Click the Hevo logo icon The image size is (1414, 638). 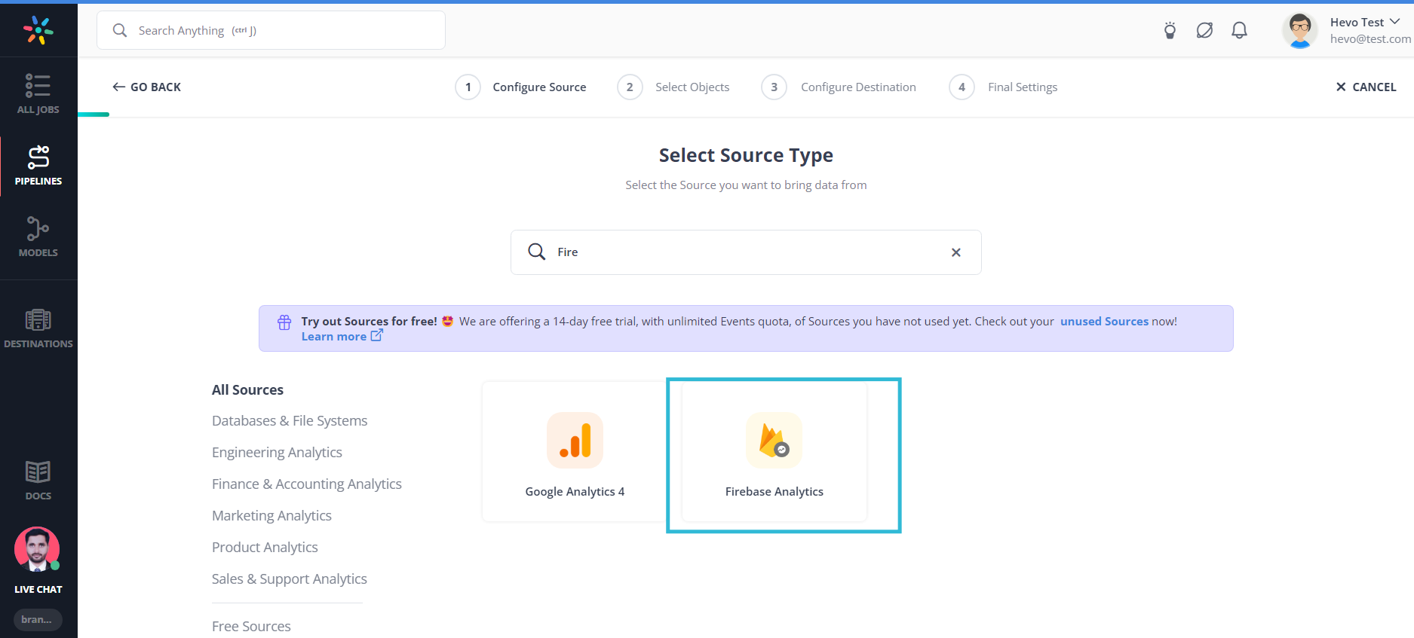(38, 30)
